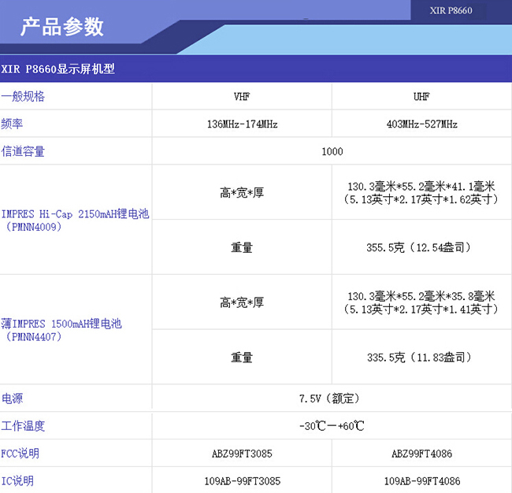Click the -30℃—+60℃ temperature value

(x=332, y=426)
